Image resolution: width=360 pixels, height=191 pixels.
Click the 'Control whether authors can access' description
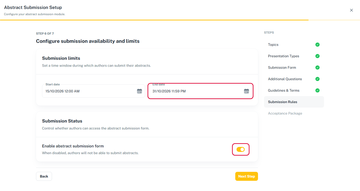click(95, 128)
